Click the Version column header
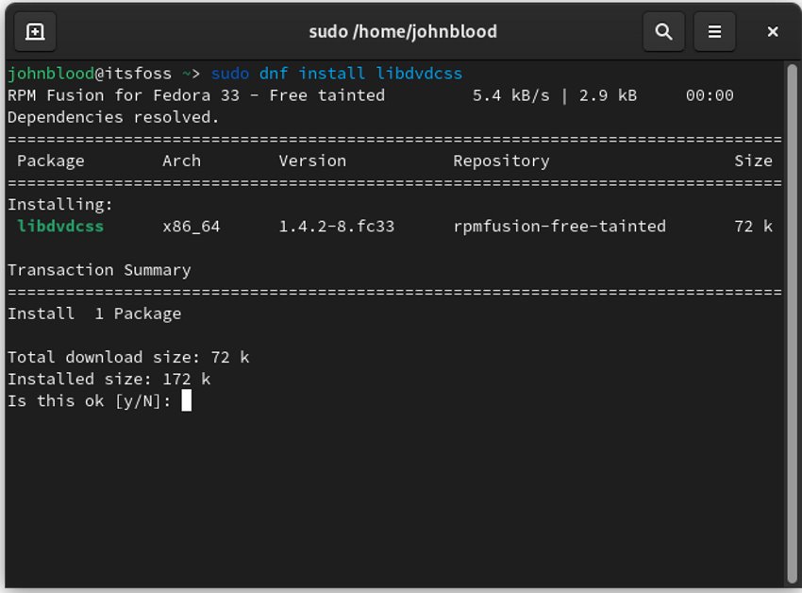The image size is (802, 593). coord(312,161)
